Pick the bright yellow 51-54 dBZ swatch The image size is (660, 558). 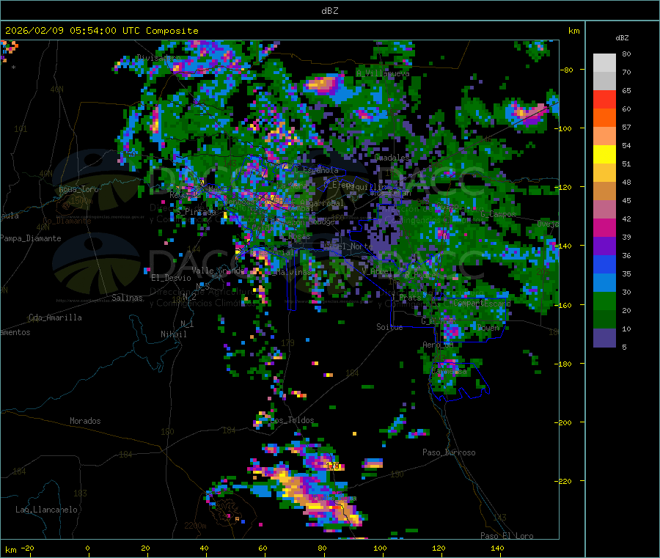[604, 155]
